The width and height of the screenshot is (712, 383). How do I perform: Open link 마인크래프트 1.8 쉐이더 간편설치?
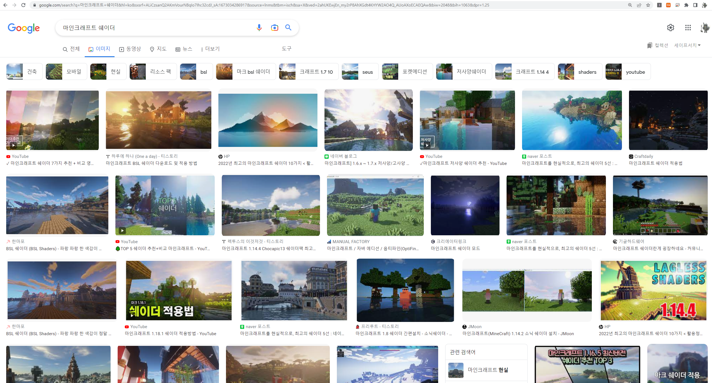404,333
